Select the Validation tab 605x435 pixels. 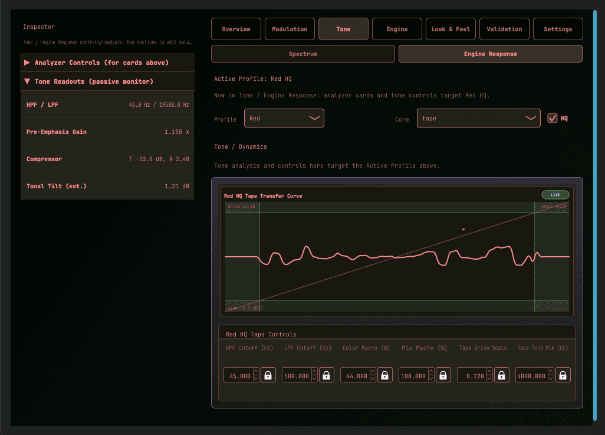[x=504, y=28]
